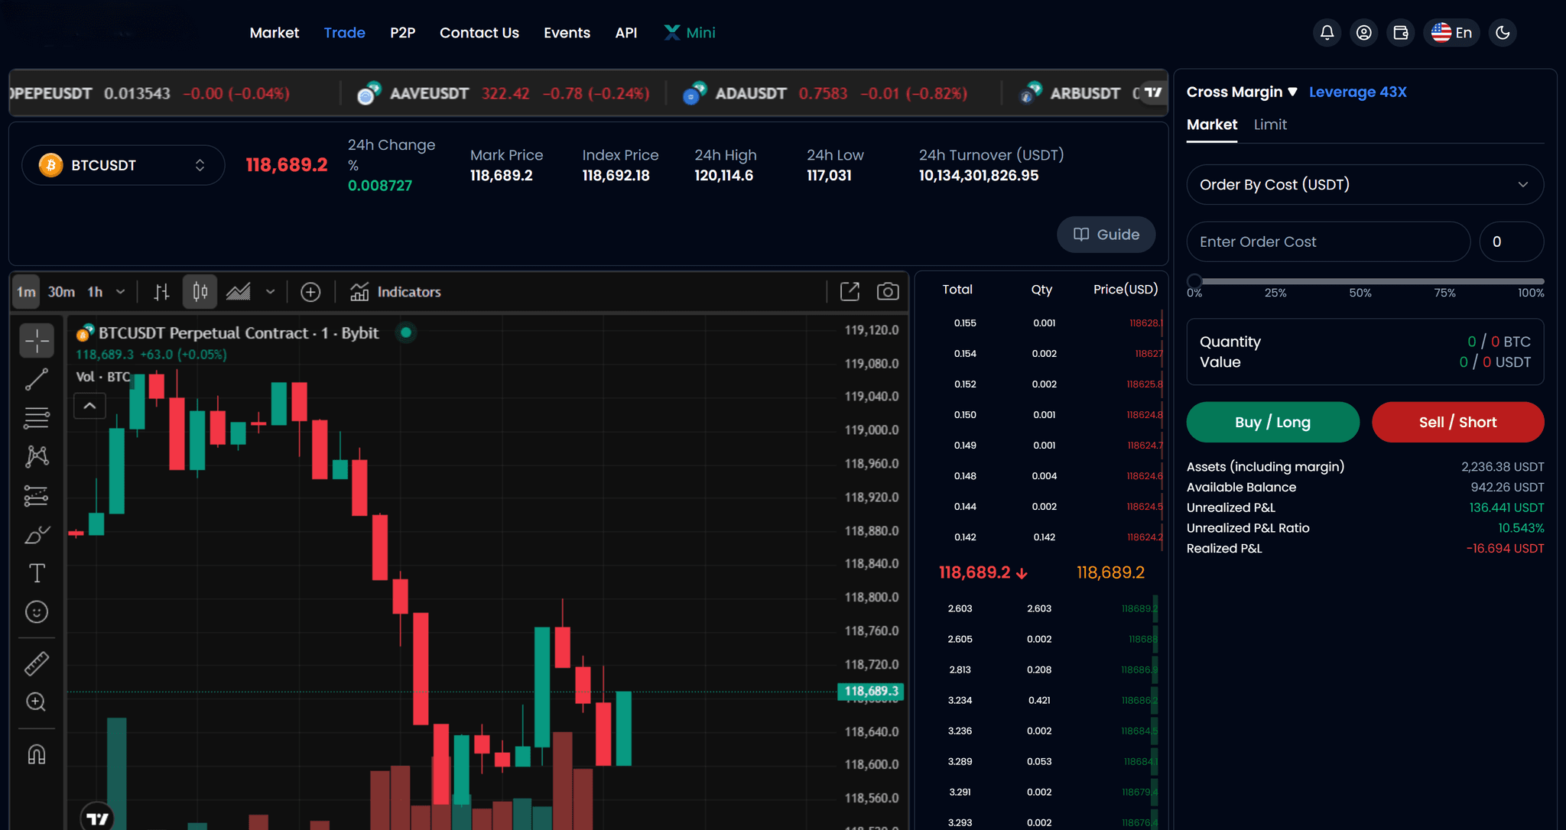Select the crosshair cursor tool

(37, 341)
